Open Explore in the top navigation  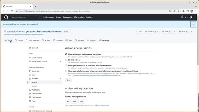point(89,17)
